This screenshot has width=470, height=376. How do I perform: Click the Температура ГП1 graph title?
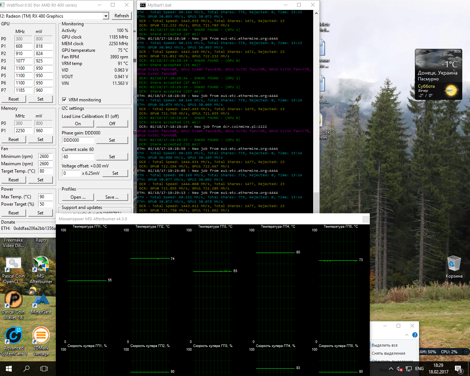point(90,227)
